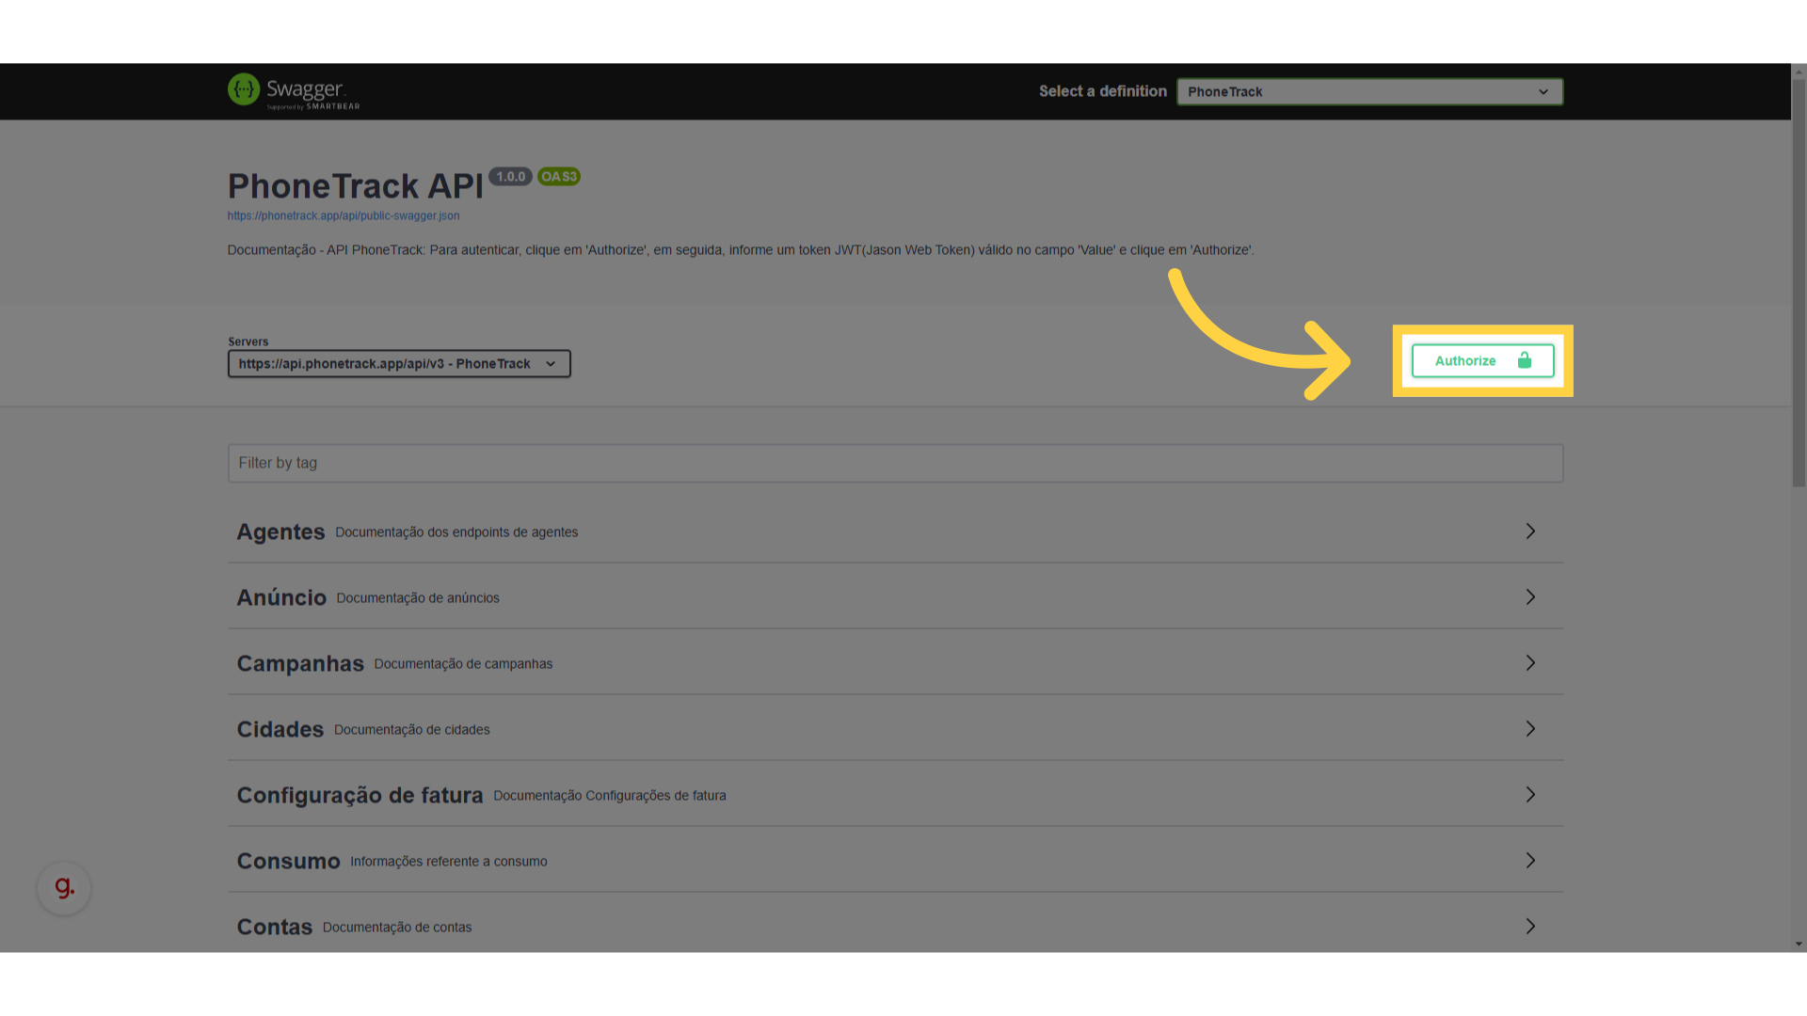This screenshot has height=1016, width=1807.
Task: Open the Servers URL dropdown
Action: (x=399, y=364)
